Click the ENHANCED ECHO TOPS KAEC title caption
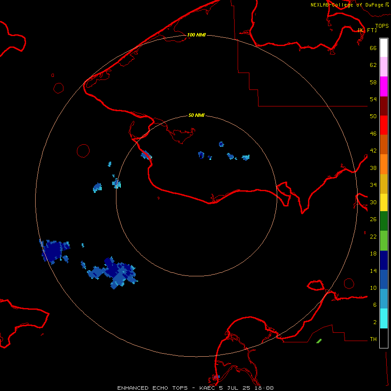 (195, 388)
